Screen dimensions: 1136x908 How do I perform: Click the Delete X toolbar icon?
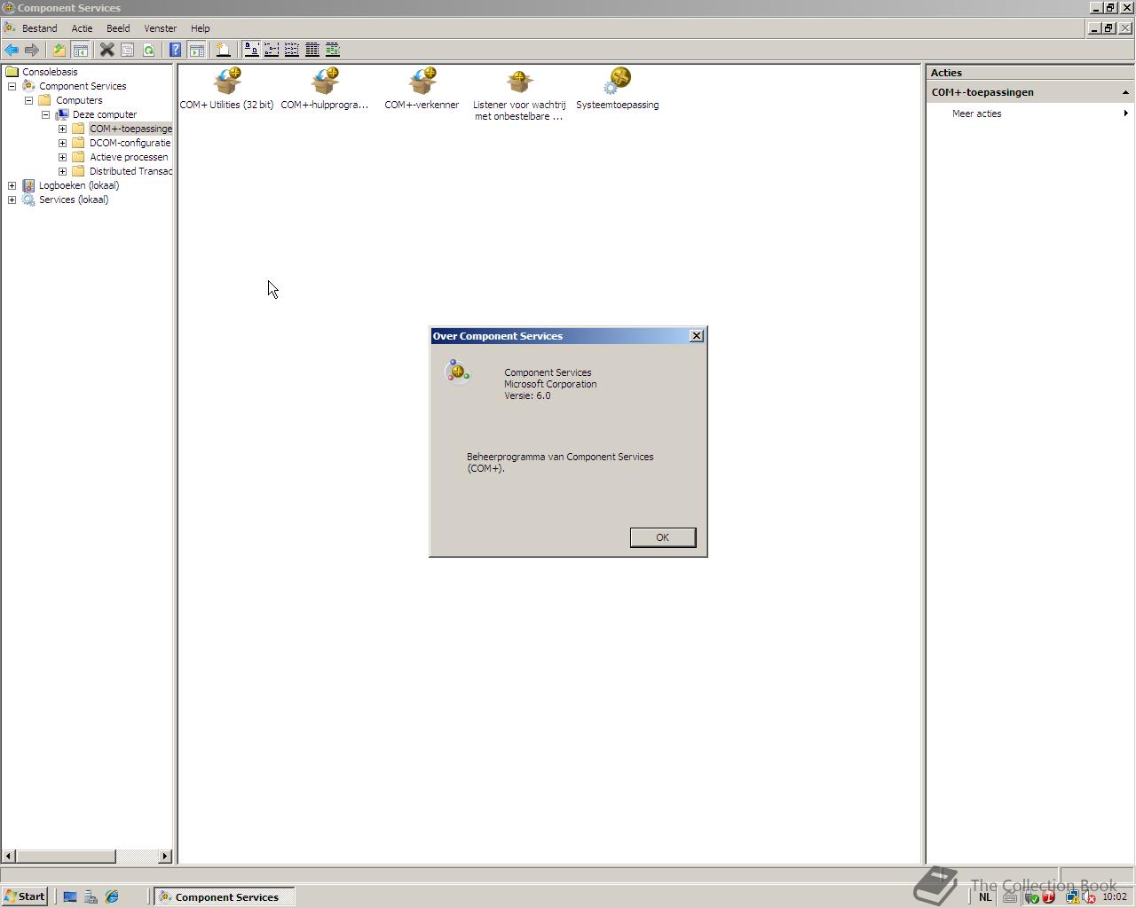(106, 50)
